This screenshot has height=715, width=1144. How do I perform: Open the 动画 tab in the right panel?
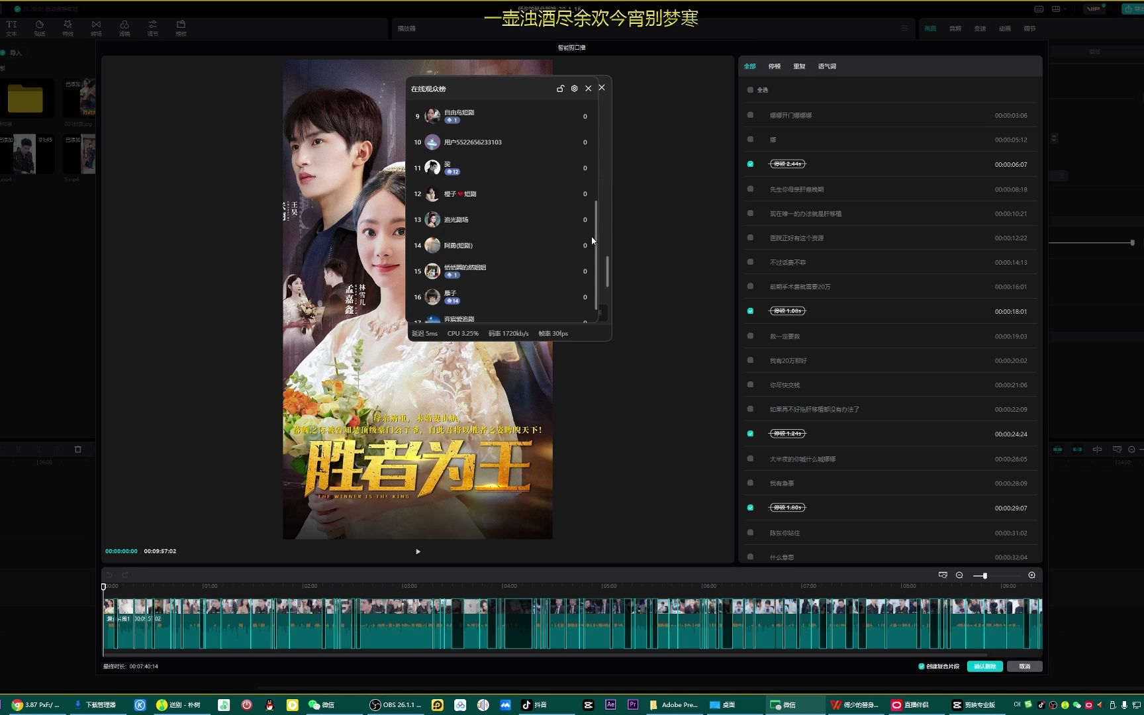click(1005, 28)
